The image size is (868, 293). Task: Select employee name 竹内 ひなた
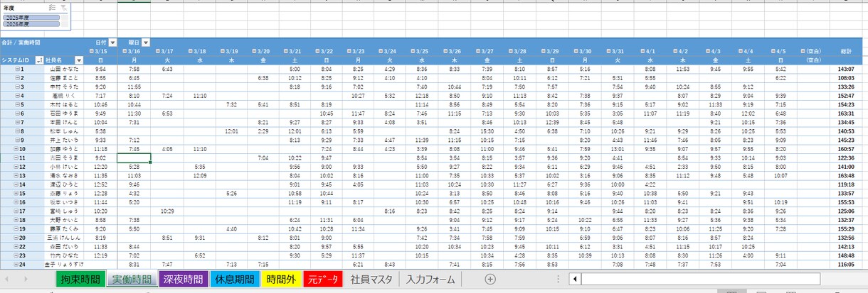64,255
